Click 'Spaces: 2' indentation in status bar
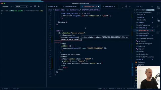The width and height of the screenshot is (161, 90). click(x=112, y=89)
